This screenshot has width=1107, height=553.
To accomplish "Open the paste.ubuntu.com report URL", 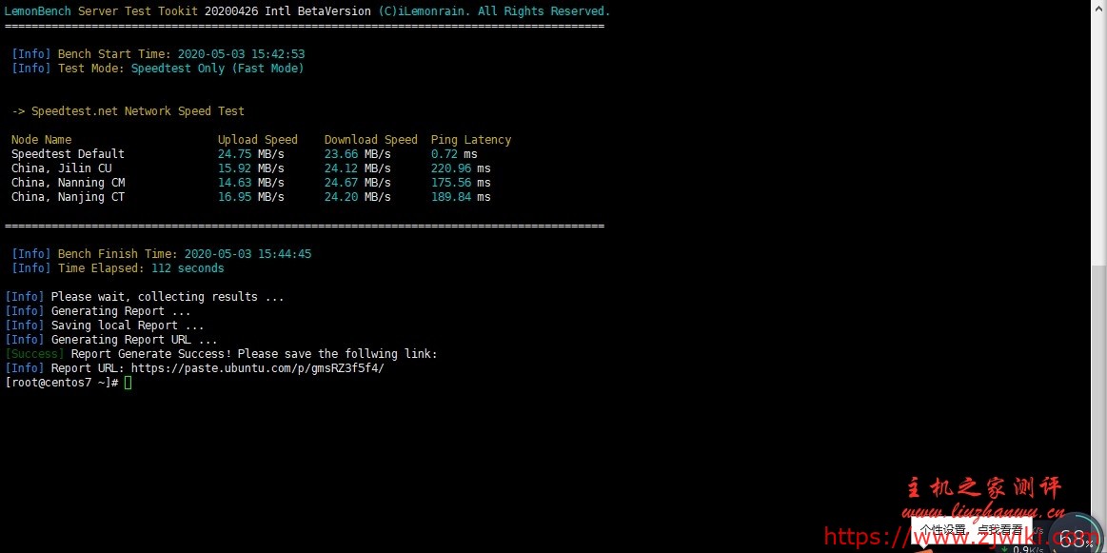I will click(x=257, y=368).
